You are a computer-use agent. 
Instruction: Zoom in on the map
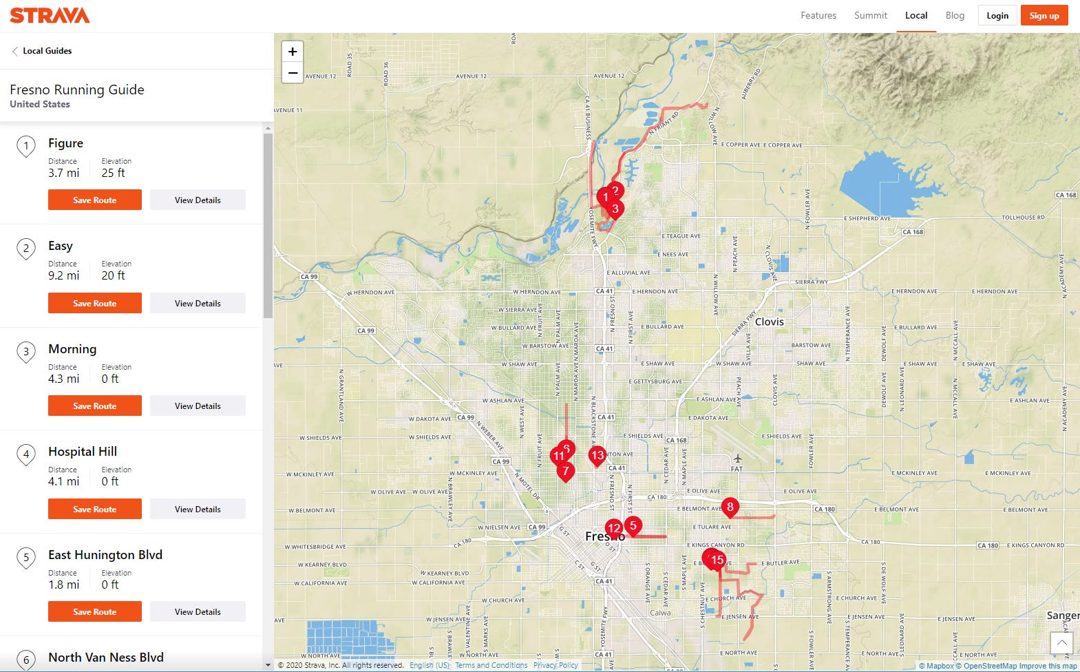pyautogui.click(x=293, y=52)
